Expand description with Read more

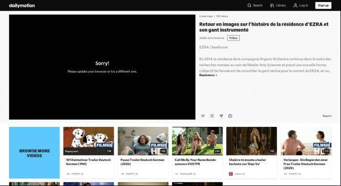coord(208,75)
